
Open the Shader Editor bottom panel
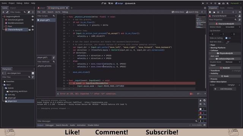[93, 125]
